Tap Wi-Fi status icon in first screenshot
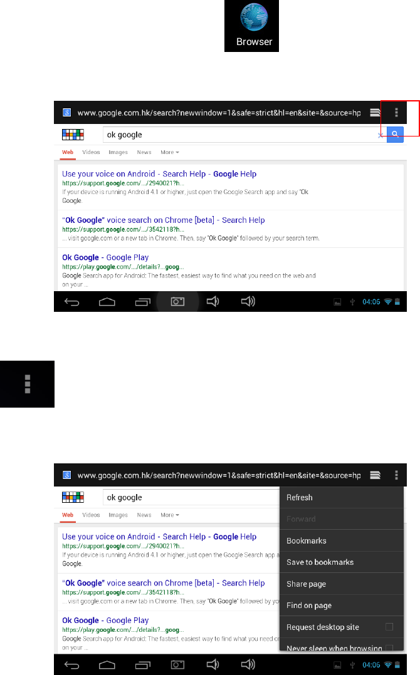Viewport: 420px width, 675px height. point(387,302)
